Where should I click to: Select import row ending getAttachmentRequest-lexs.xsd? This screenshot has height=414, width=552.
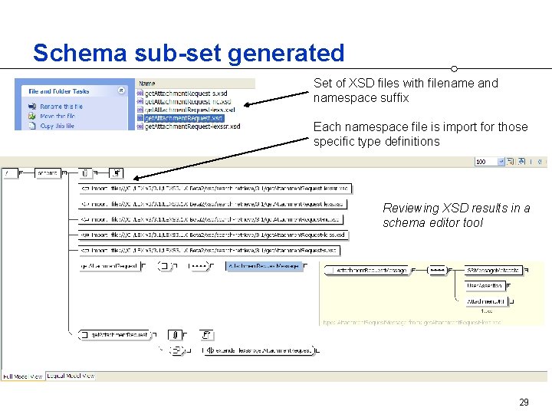coord(212,204)
